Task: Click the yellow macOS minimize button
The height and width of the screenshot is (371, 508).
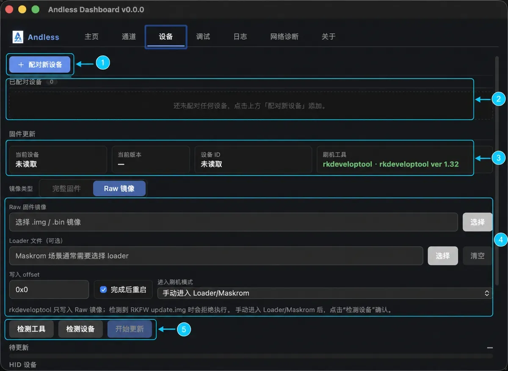Action: tap(22, 9)
